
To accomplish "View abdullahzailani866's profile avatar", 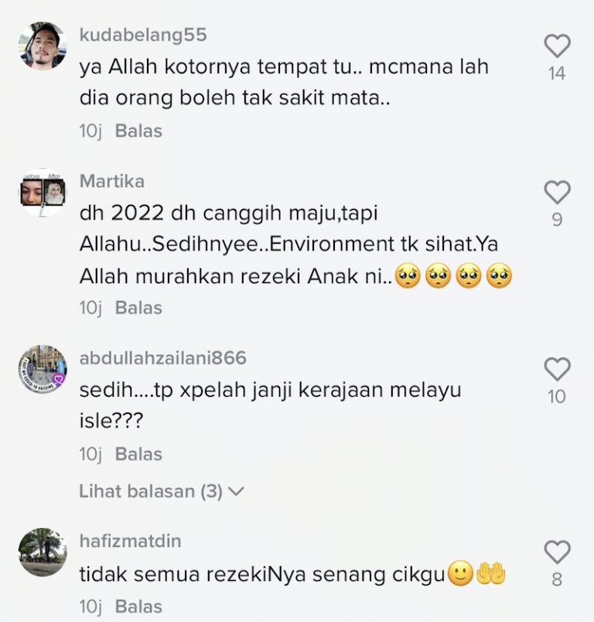I will point(43,369).
